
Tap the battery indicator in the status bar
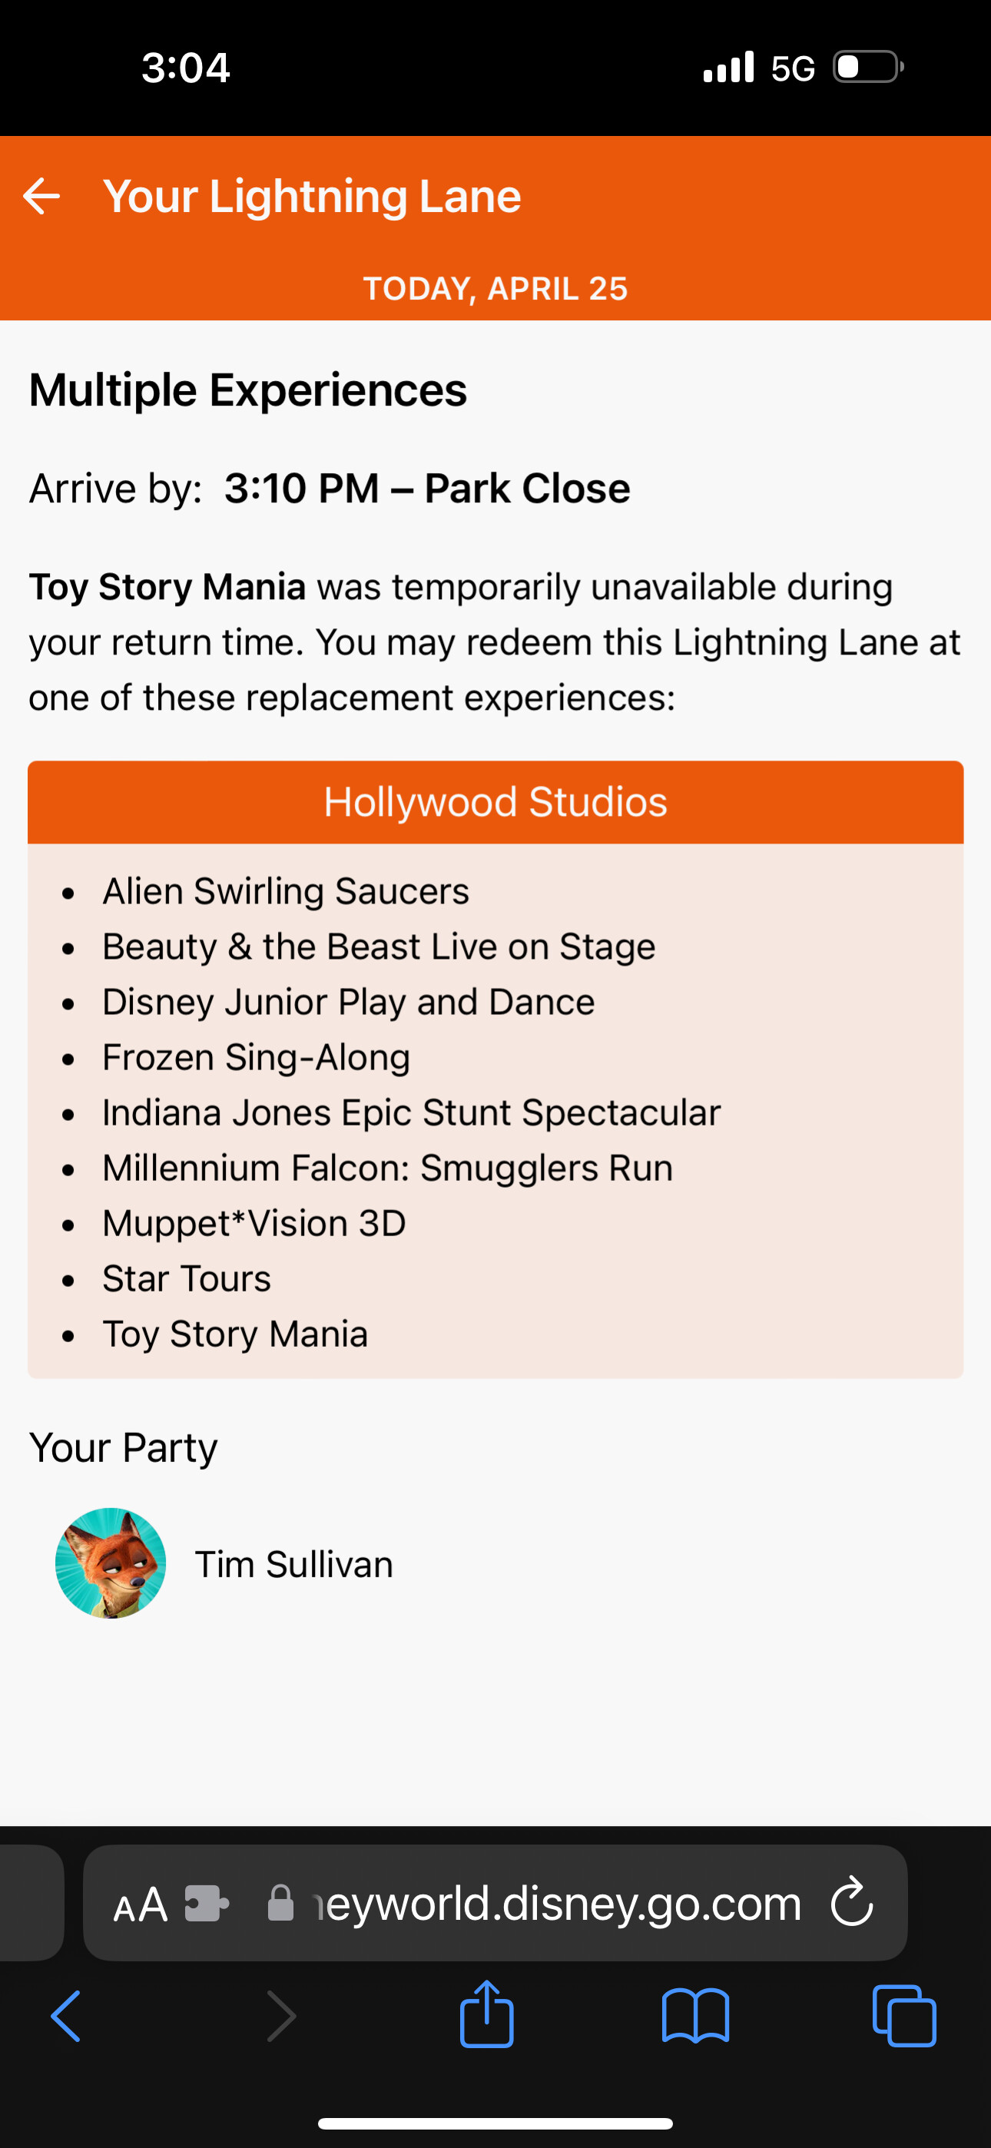click(867, 67)
